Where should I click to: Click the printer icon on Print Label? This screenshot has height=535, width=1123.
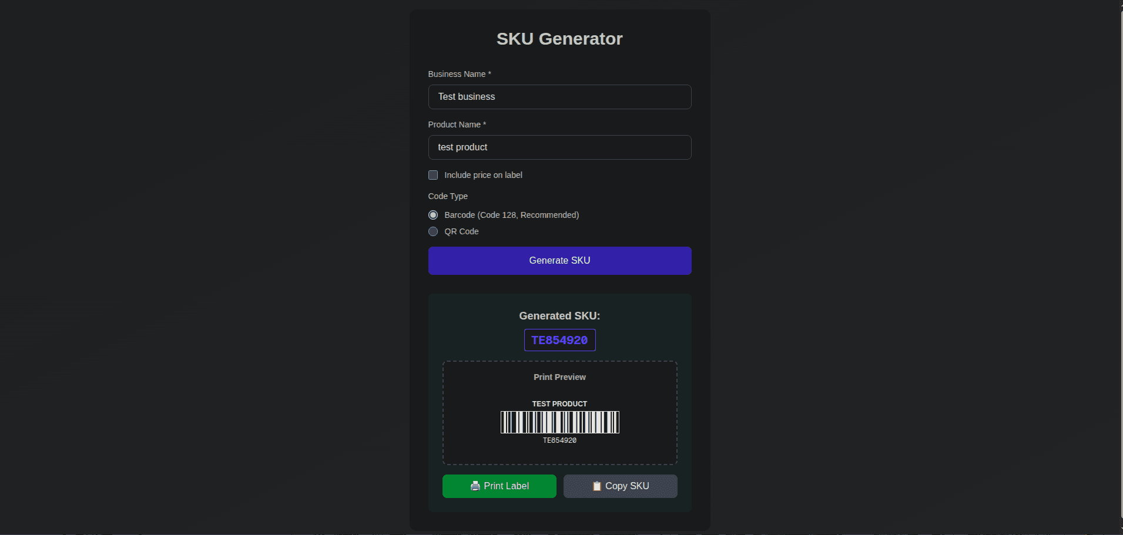(475, 486)
